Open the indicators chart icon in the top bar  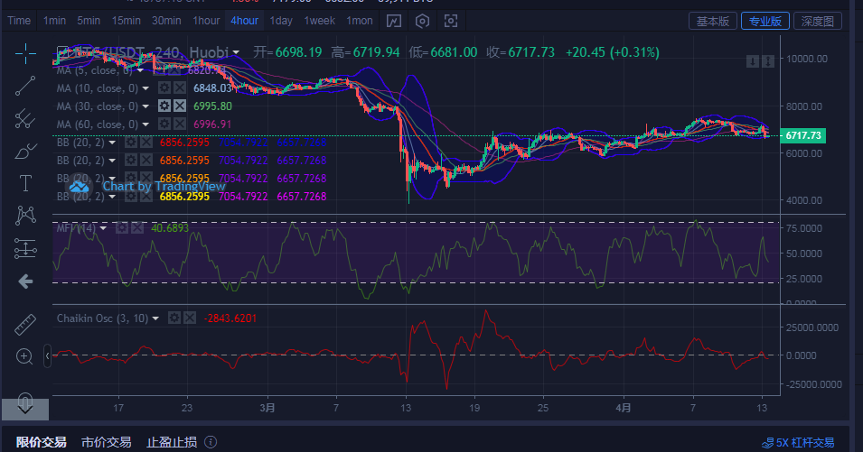pos(393,21)
